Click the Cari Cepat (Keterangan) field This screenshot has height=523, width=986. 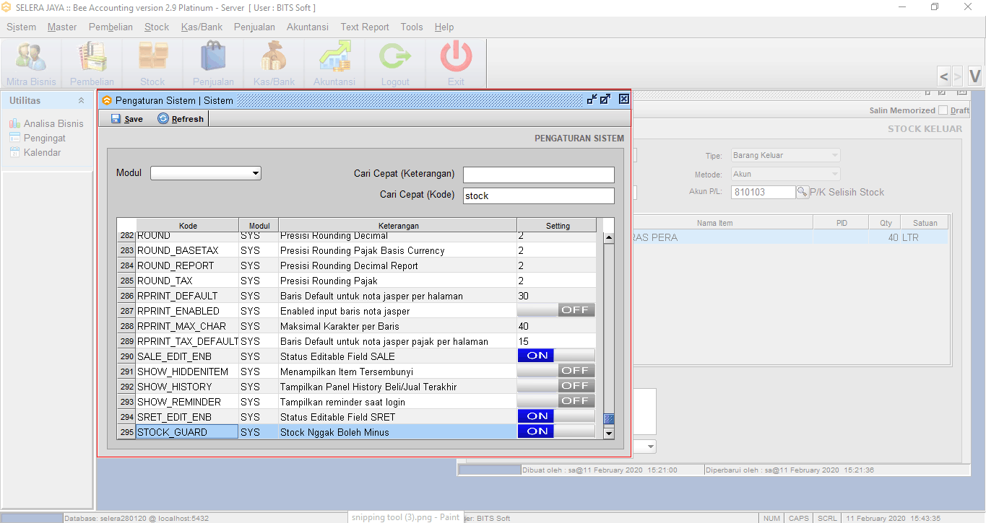tap(538, 175)
